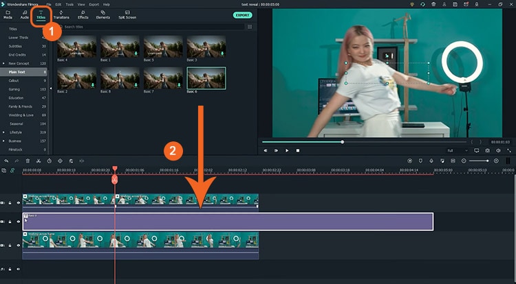
Task: Hide the top video track eye icon
Action: pos(18,203)
